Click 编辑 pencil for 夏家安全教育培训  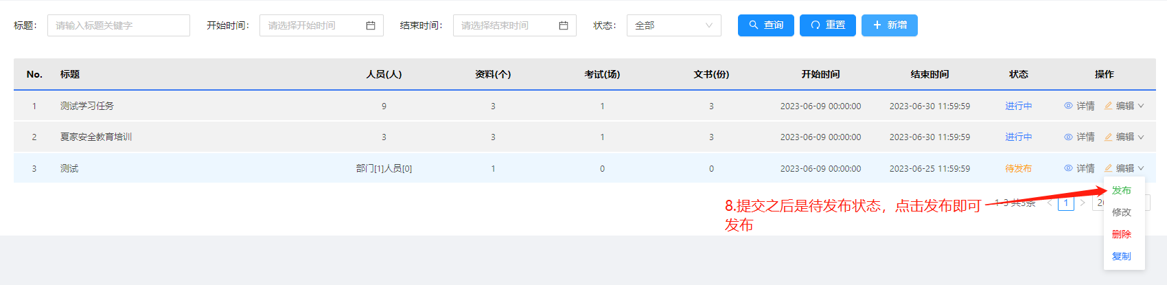[1108, 137]
